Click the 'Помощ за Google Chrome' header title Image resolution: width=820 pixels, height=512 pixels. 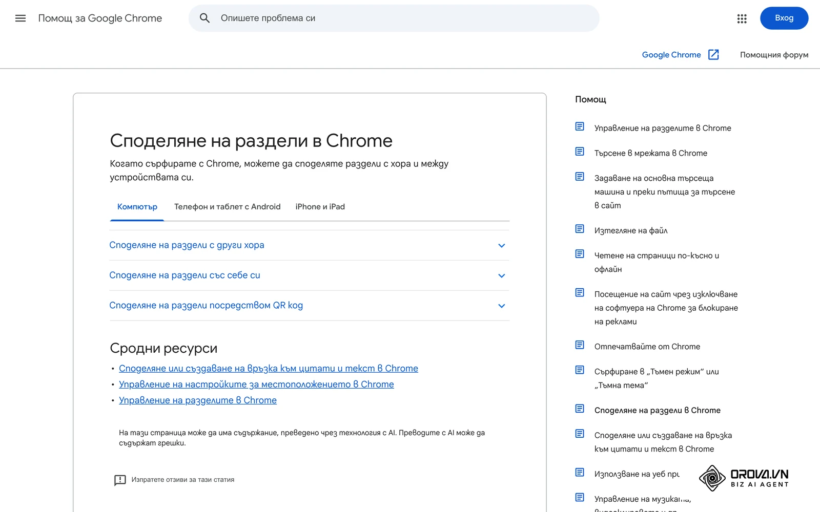click(100, 18)
